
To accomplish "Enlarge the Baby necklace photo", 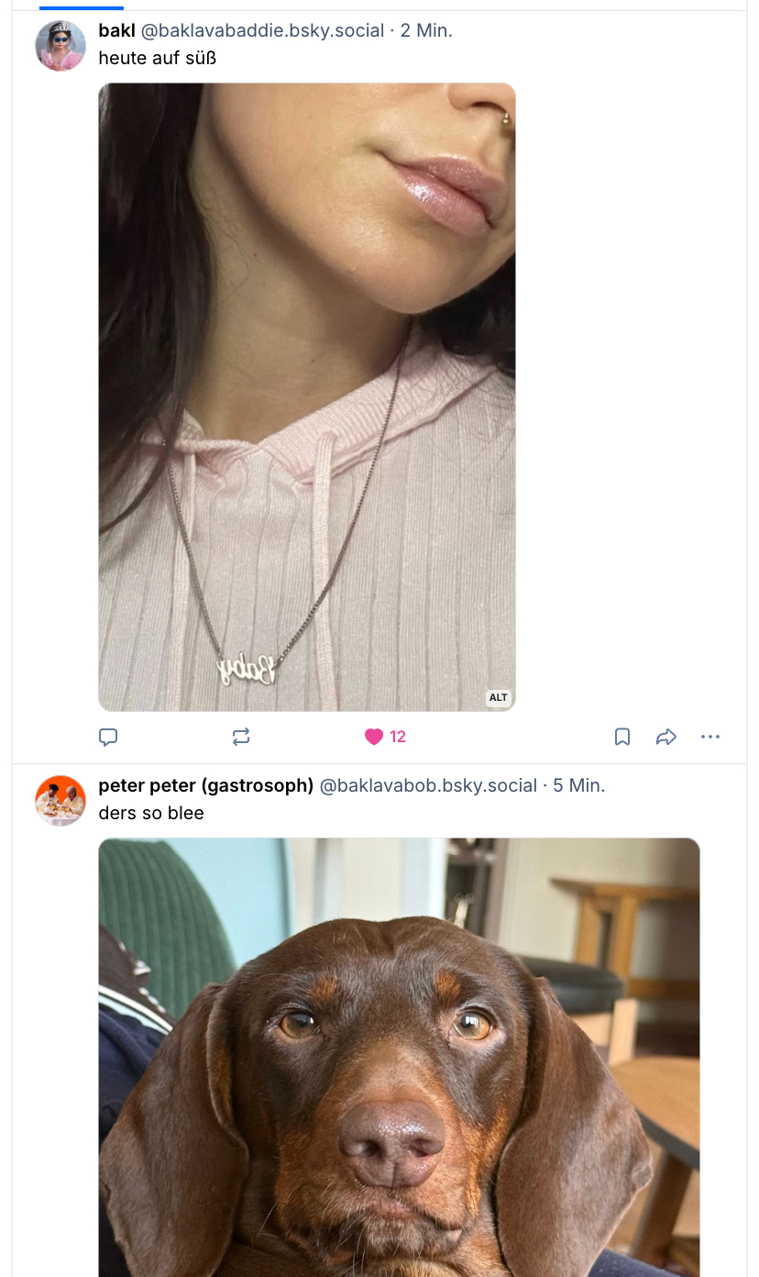I will click(307, 396).
